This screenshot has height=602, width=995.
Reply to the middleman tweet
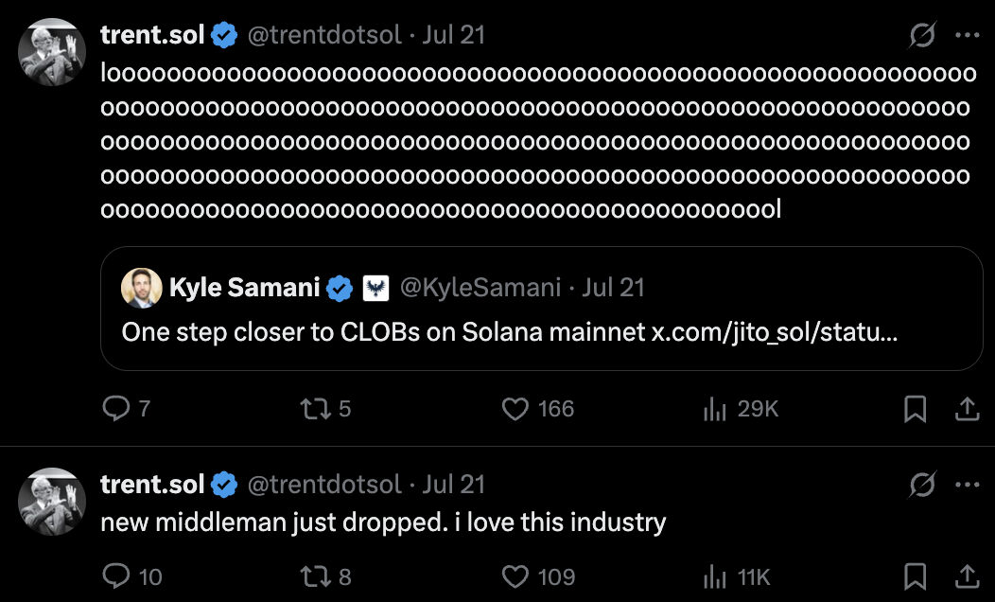115,575
